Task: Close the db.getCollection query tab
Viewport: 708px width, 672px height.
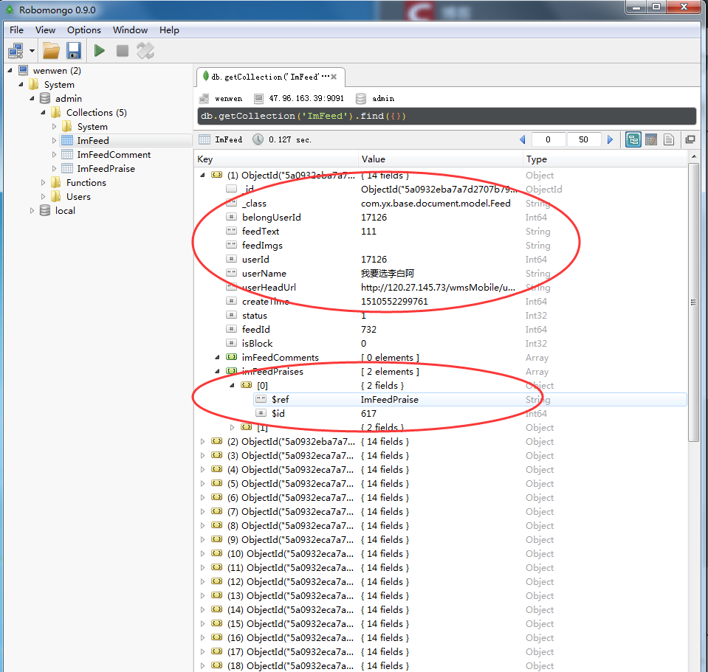Action: (x=334, y=77)
